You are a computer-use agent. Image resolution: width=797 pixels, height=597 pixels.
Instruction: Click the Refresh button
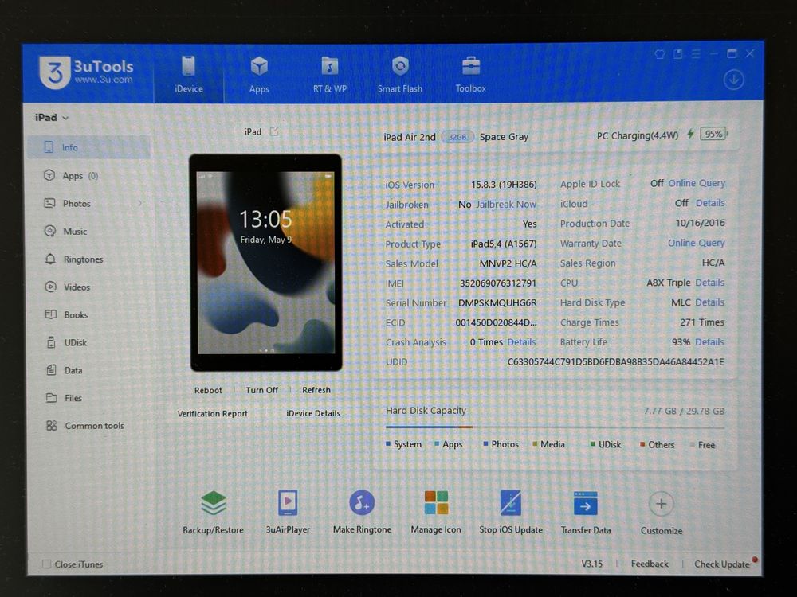tap(316, 390)
